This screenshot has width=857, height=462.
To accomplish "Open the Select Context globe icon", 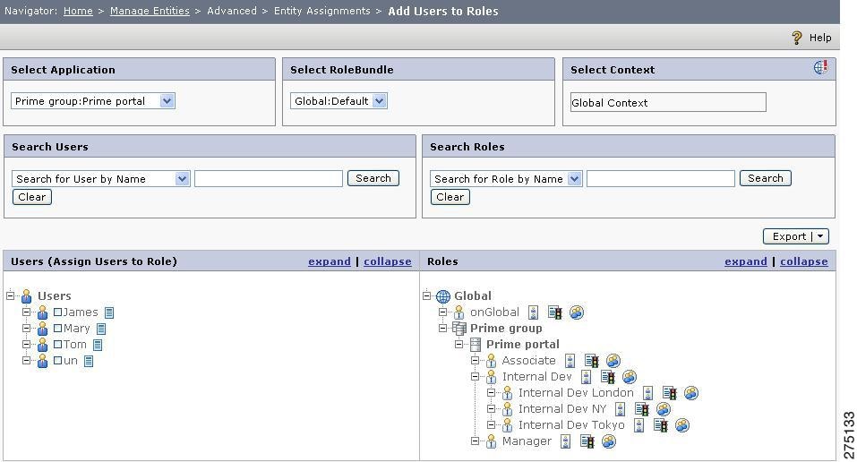I will tap(820, 67).
